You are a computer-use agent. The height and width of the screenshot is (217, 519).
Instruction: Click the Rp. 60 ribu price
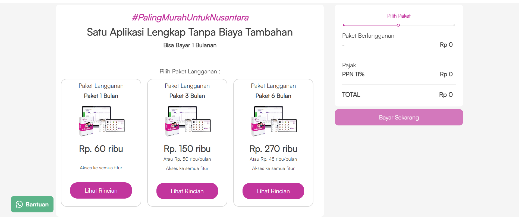tap(101, 149)
